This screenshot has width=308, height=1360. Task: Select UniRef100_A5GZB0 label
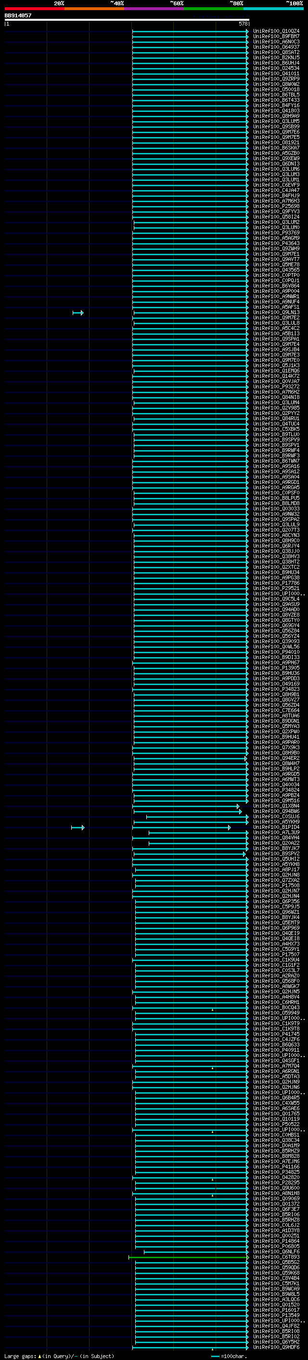pyautogui.click(x=276, y=153)
